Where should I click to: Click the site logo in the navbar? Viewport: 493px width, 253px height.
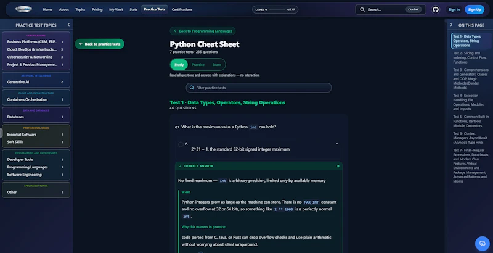(23, 9)
